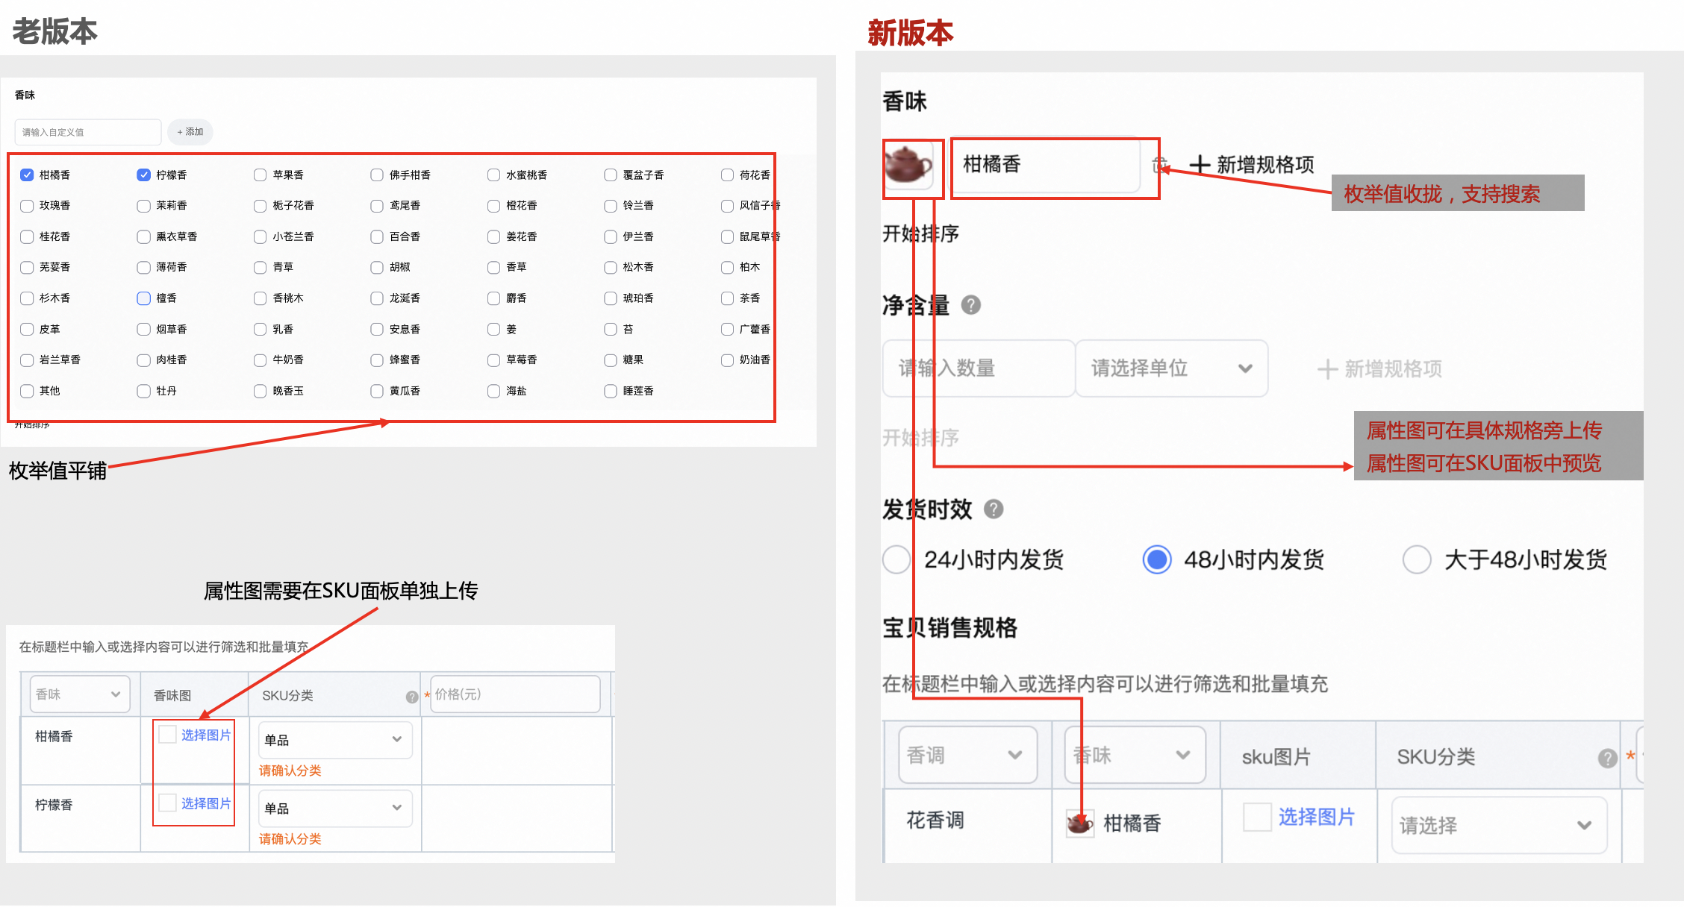The height and width of the screenshot is (907, 1684).
Task: Click the small teapot icon in 柑橘香 row
Action: [x=1080, y=823]
